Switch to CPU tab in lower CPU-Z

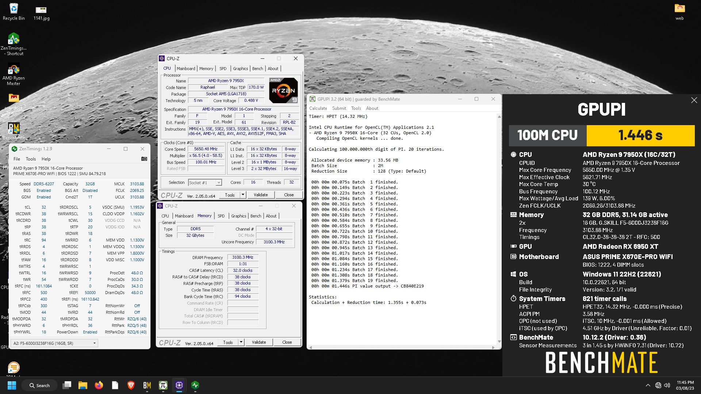tap(165, 216)
